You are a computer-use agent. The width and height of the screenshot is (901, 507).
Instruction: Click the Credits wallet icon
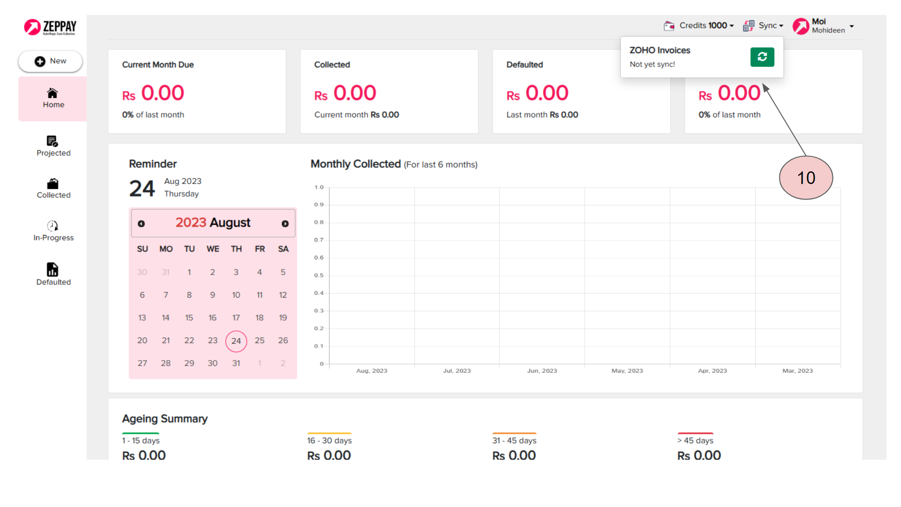point(669,26)
